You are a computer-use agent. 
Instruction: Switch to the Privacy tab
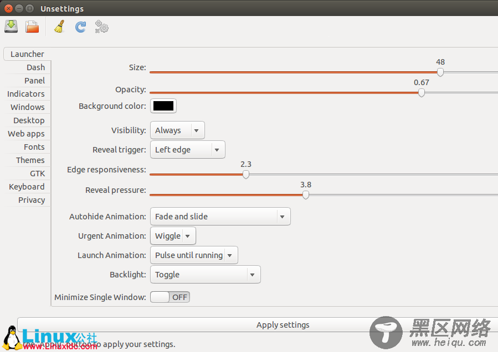tap(27, 200)
